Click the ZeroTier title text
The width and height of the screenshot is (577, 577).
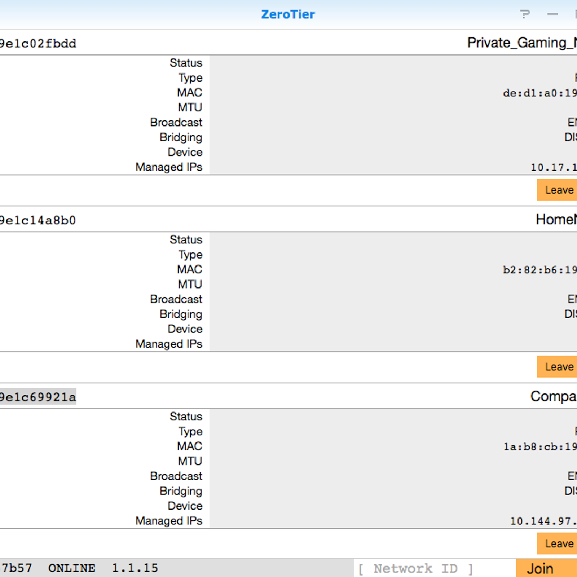(x=288, y=14)
